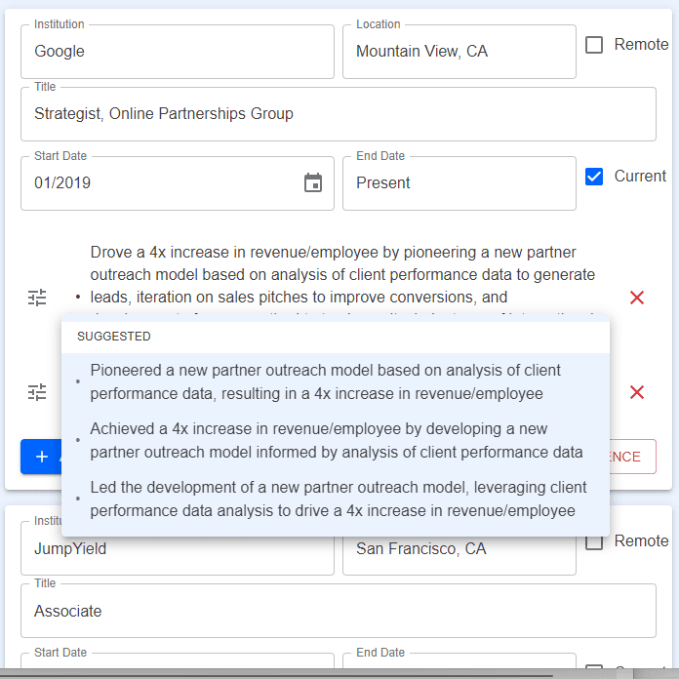The image size is (679, 679).
Task: Click the End Date field showing Present
Action: [459, 183]
